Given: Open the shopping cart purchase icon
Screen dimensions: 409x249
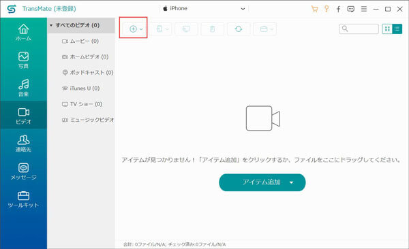Looking at the screenshot, I should point(314,9).
